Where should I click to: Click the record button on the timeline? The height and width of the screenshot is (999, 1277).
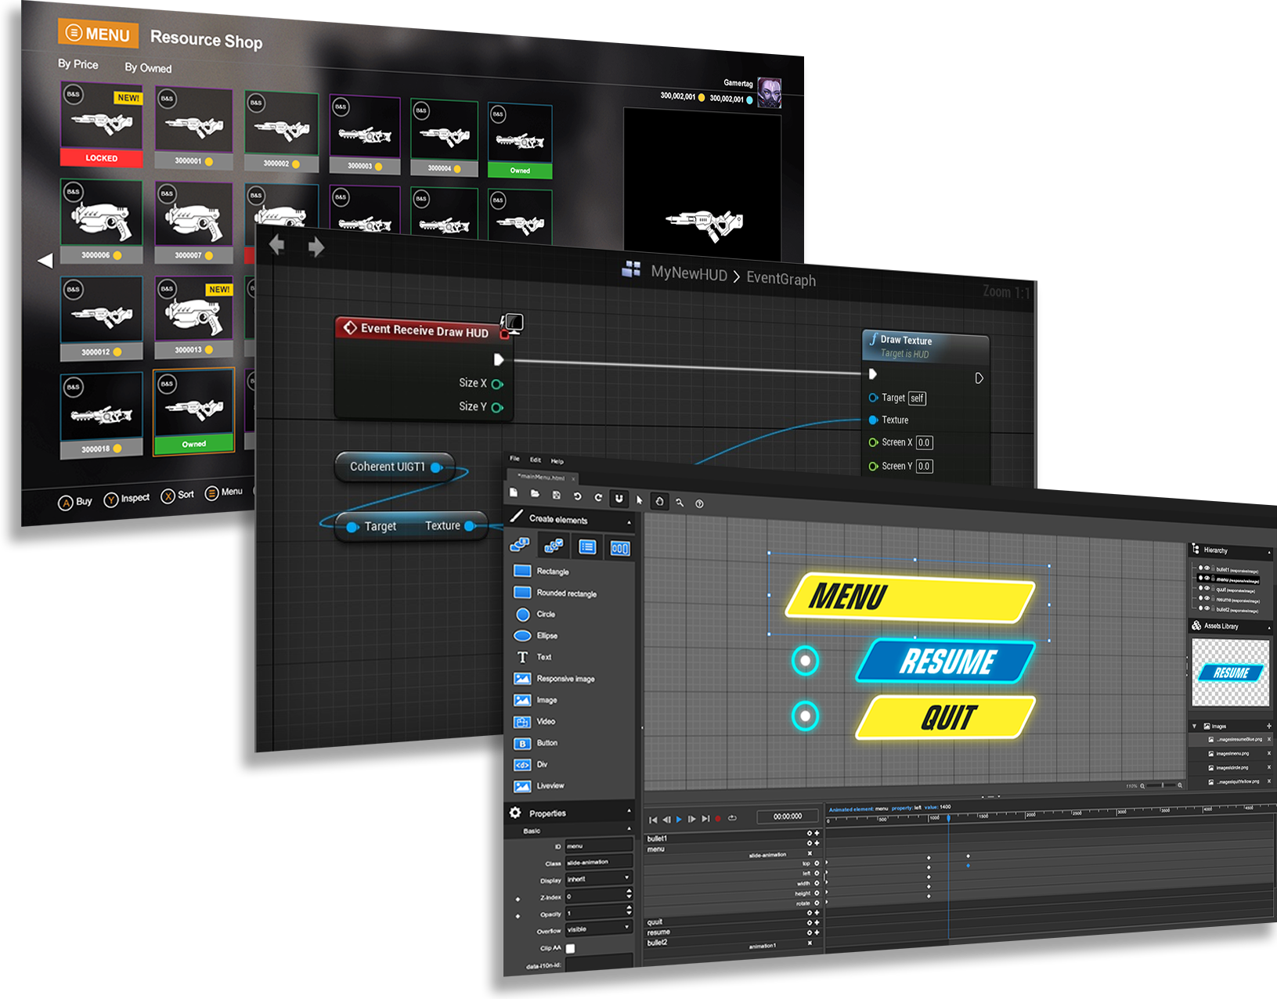[717, 819]
